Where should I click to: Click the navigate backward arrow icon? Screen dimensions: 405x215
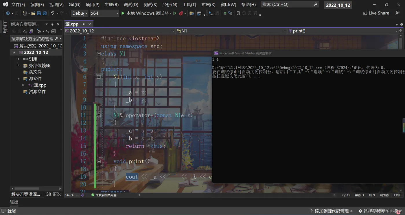tap(8, 13)
